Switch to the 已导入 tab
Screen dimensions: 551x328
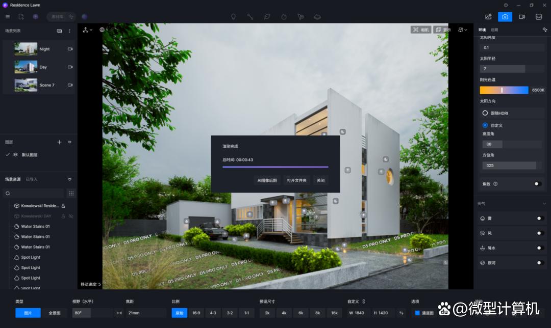[32, 179]
